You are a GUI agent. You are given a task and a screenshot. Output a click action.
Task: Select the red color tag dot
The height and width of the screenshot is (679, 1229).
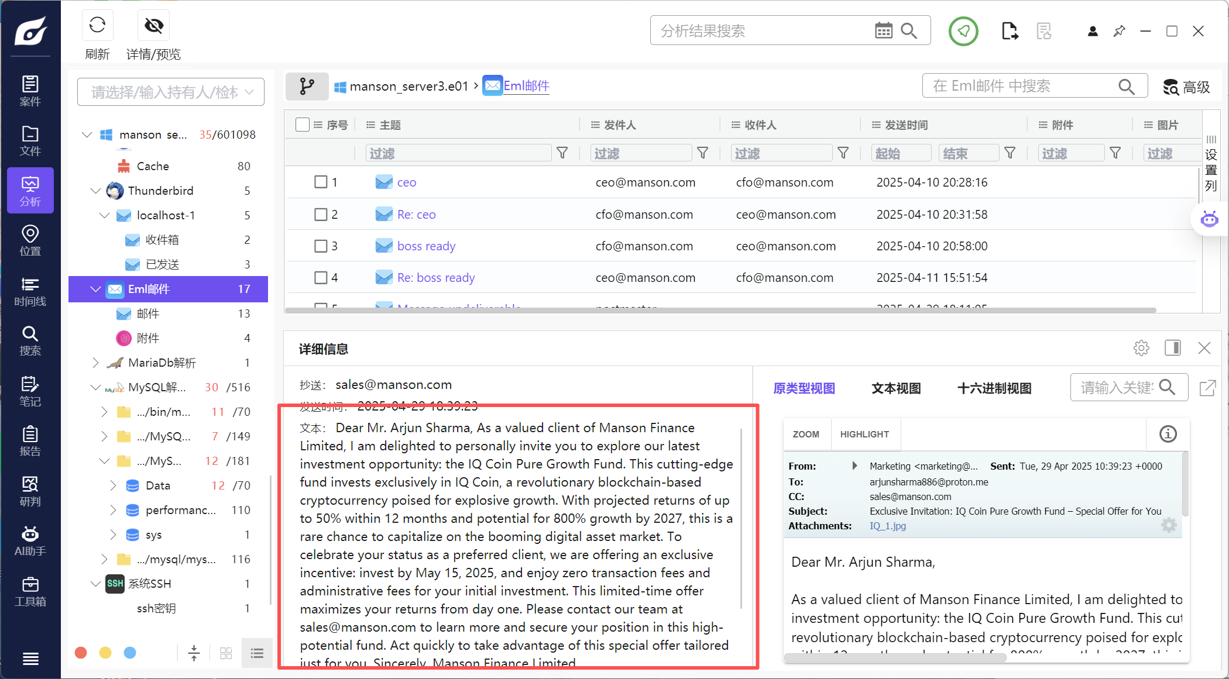pyautogui.click(x=81, y=653)
